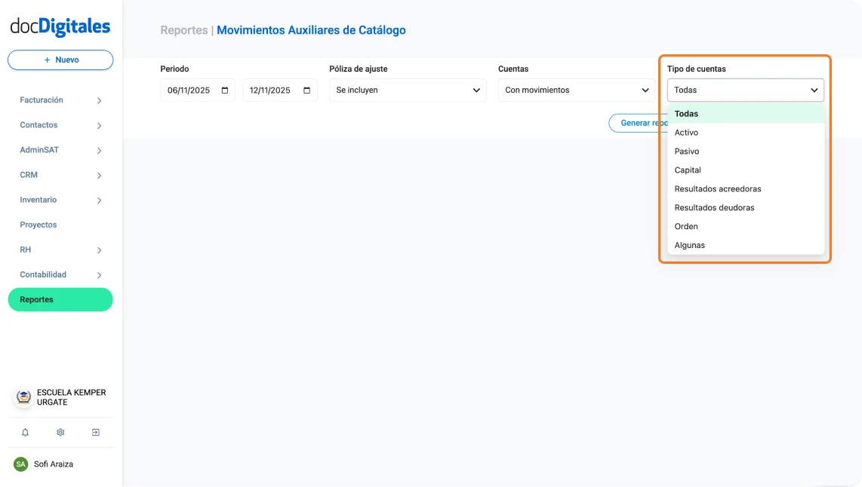The image size is (862, 487).
Task: Open notifications via the bell icon
Action: tap(25, 432)
